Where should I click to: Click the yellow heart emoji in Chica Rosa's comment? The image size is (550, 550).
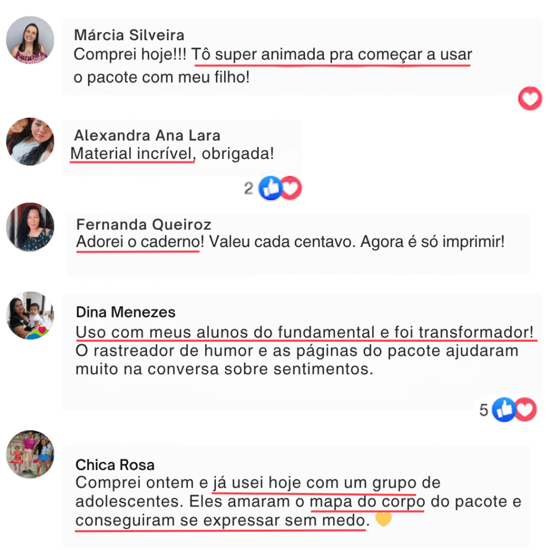click(x=383, y=519)
